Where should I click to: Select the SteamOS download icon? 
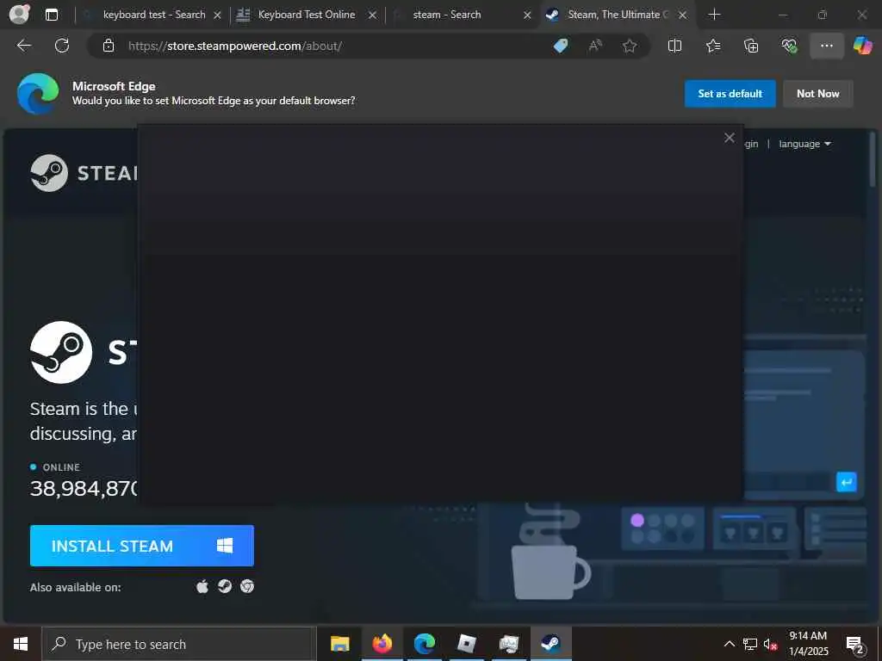point(225,586)
